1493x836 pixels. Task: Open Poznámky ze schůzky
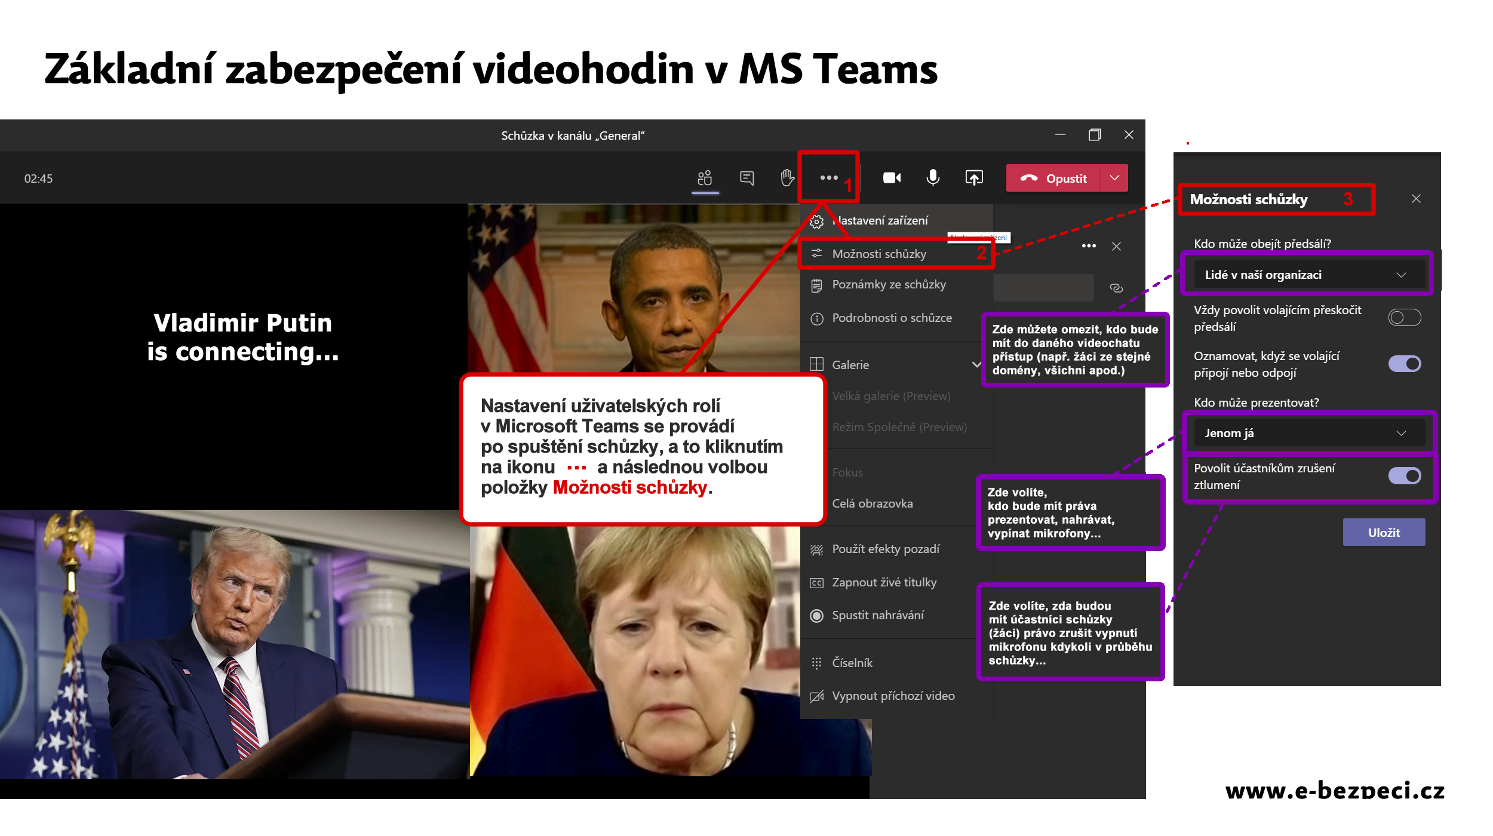point(896,285)
